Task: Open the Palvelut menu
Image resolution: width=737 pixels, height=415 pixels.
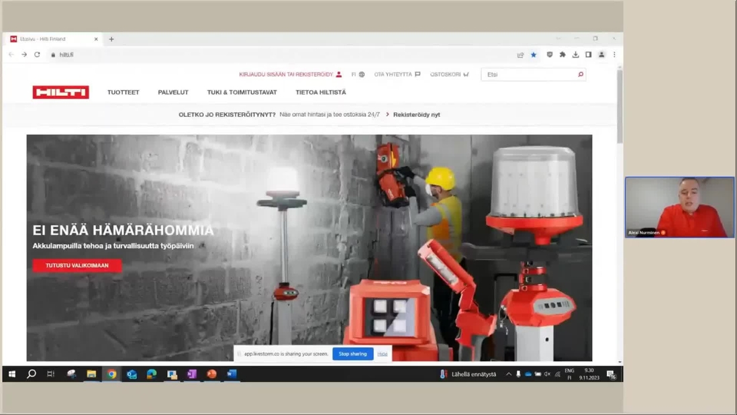Action: (173, 92)
